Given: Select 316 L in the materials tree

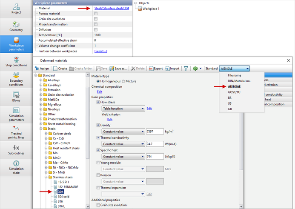Looking at the screenshot, I should tap(62, 206).
